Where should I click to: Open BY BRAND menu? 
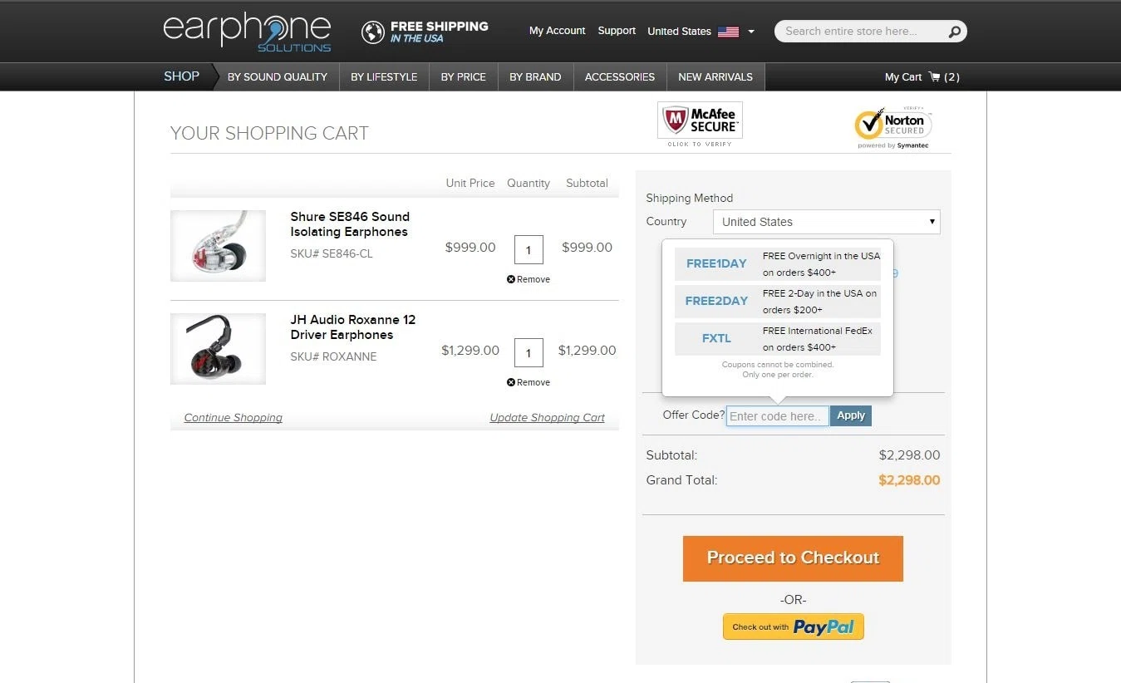535,77
